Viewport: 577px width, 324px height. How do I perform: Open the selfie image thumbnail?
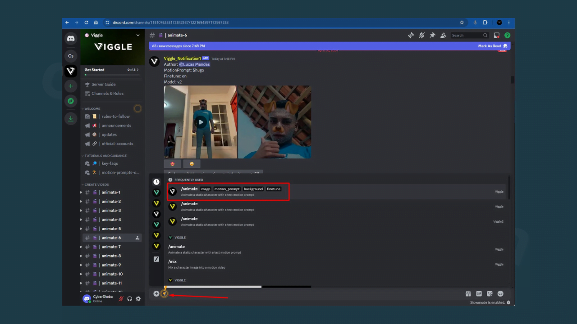tap(275, 122)
